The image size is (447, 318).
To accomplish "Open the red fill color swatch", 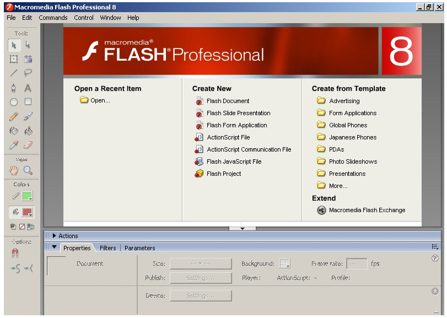I will (x=28, y=212).
